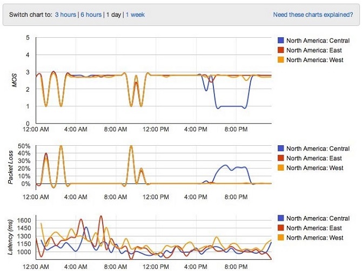Click blue Central swatch in MOS legend

(x=281, y=40)
